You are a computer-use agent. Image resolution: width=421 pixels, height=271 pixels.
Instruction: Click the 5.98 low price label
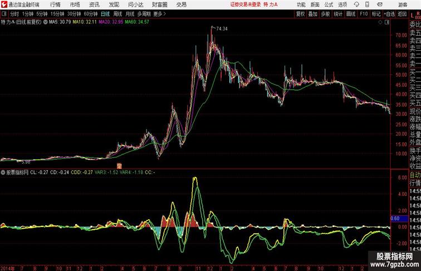click(x=26, y=162)
